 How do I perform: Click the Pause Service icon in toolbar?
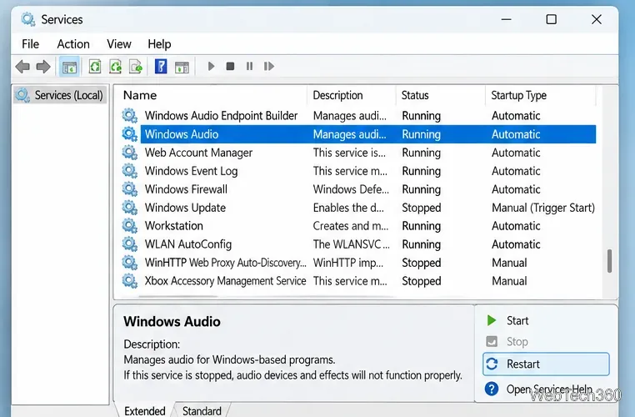(x=249, y=66)
